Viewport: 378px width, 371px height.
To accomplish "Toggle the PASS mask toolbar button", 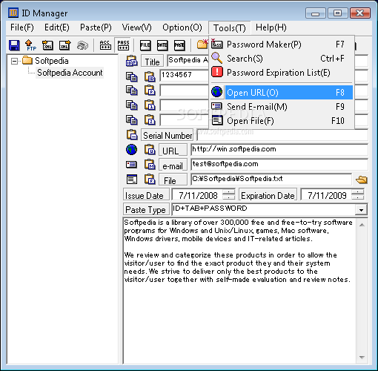I will (x=123, y=45).
